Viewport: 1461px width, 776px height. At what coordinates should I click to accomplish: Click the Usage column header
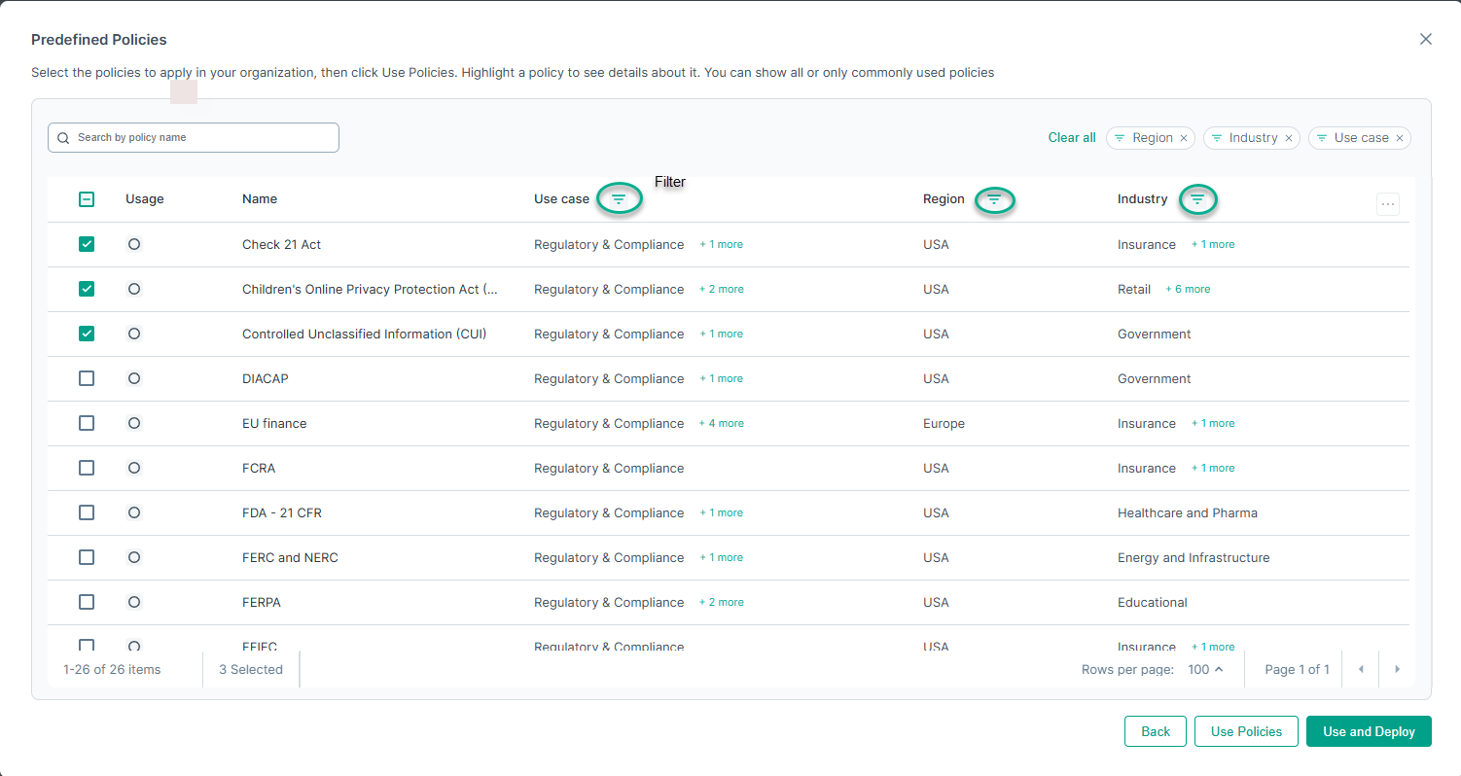point(144,199)
